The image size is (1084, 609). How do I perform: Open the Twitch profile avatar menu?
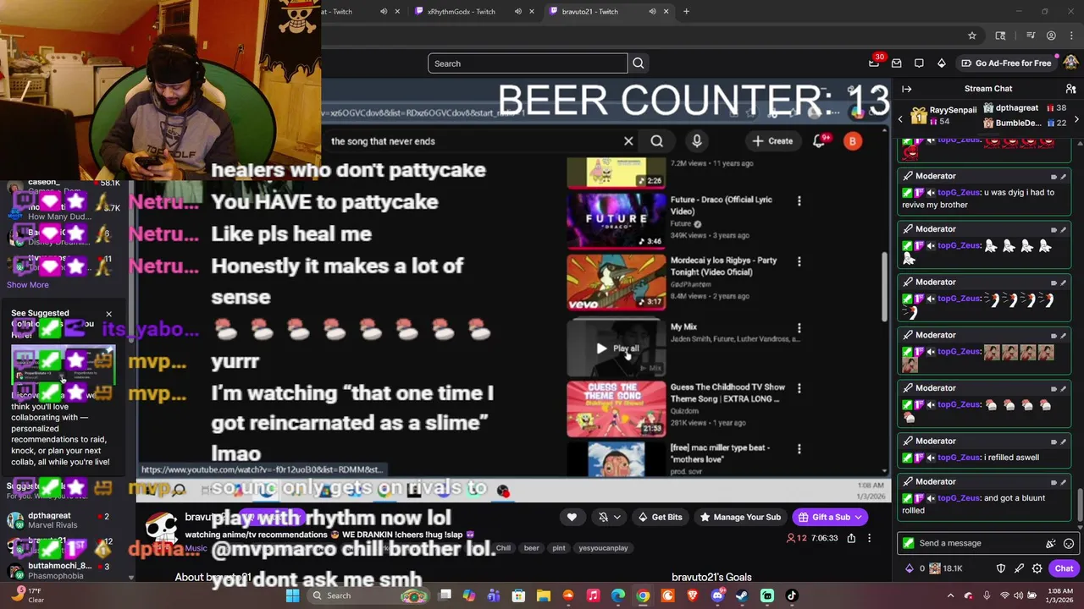pyautogui.click(x=1071, y=63)
